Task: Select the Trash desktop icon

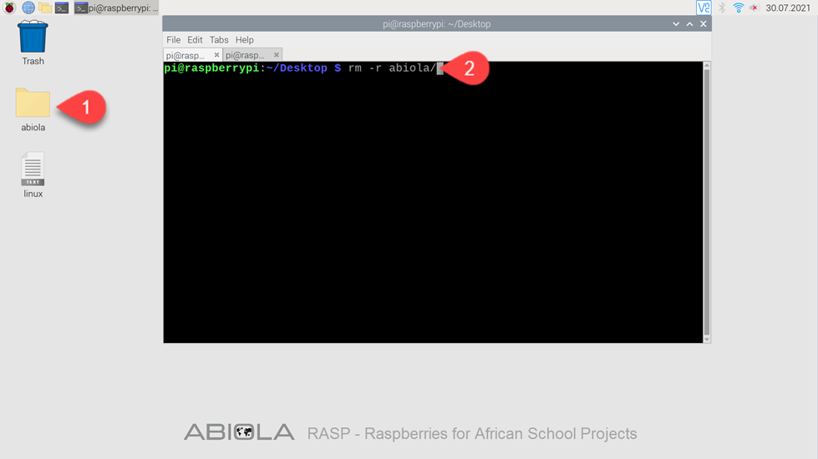Action: click(33, 43)
